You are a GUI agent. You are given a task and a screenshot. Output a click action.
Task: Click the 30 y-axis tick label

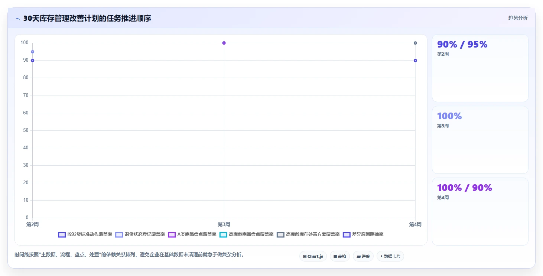pyautogui.click(x=26, y=165)
